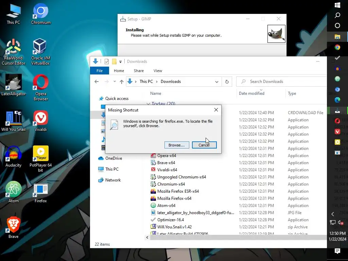Open Atom from the taskbar
Viewport: 348px width, 261px height.
pos(337,79)
